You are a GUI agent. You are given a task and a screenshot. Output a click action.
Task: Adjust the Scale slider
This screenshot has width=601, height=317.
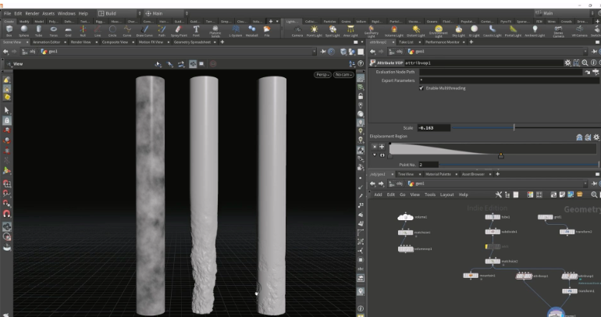[513, 127]
